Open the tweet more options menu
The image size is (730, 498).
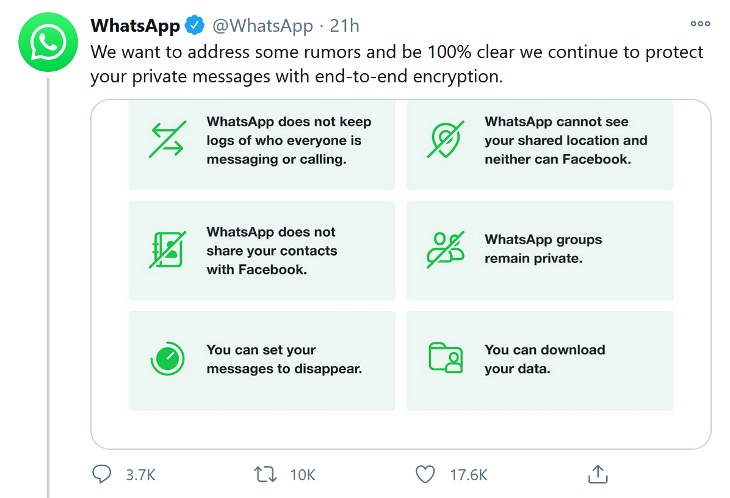(x=700, y=24)
